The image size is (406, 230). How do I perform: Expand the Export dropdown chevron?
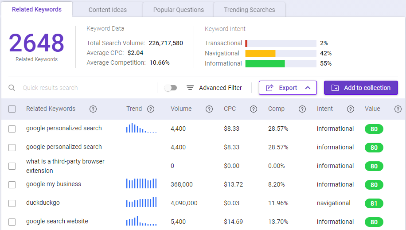tap(308, 88)
